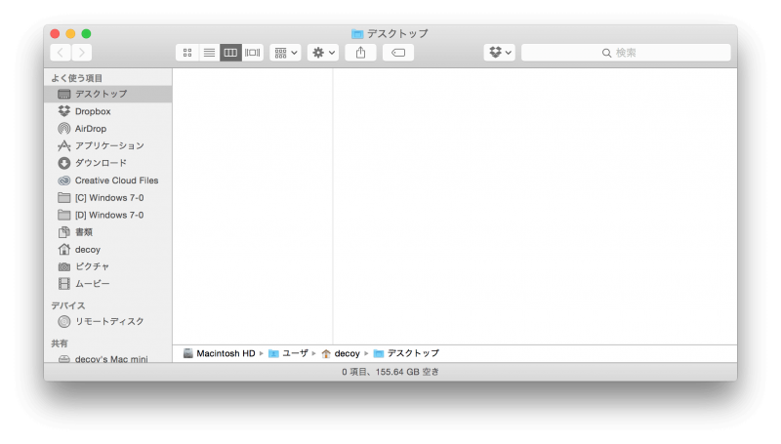
Task: Click the Dropbox sidebar icon
Action: click(63, 111)
